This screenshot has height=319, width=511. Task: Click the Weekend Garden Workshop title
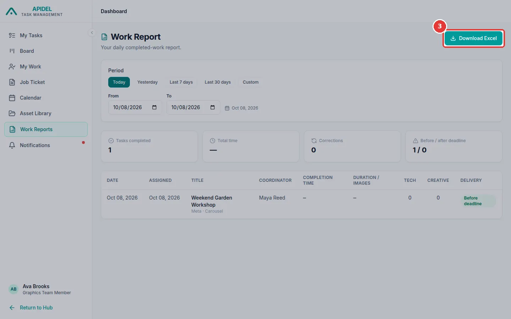[211, 201]
